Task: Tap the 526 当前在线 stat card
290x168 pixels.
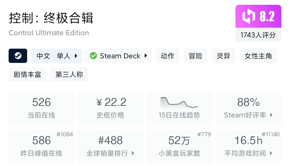Action: [41, 109]
